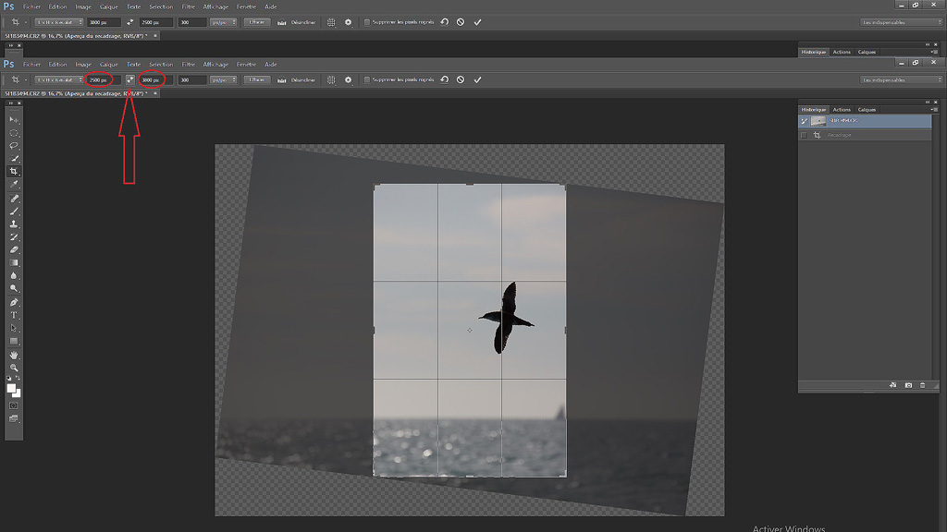
Task: Open the px/po unit dropdown beside red-circled fields
Action: click(x=223, y=80)
